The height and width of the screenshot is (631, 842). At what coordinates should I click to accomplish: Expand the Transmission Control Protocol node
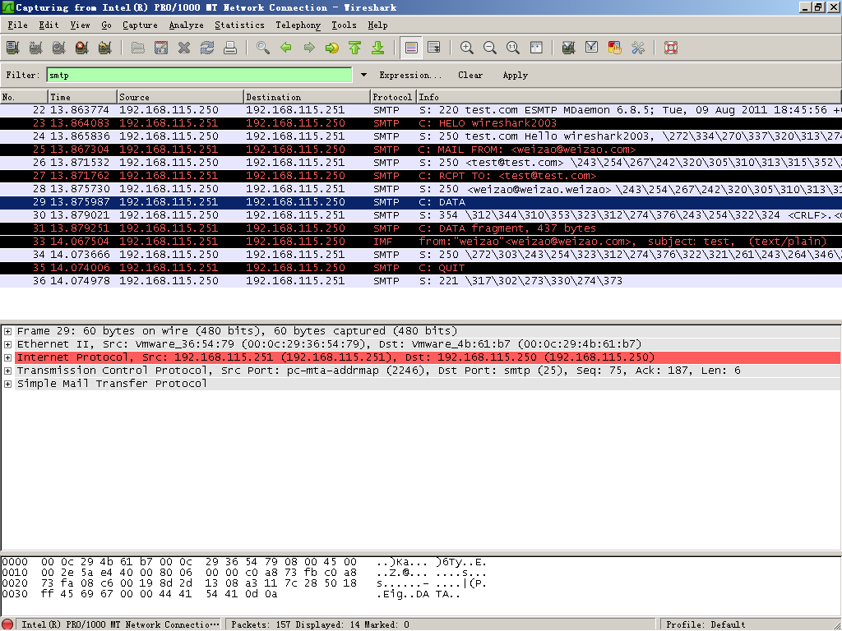(x=7, y=371)
